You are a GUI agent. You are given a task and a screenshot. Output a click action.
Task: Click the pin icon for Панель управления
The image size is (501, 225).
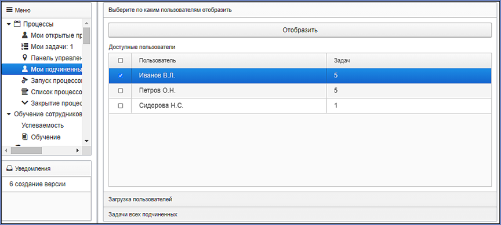pyautogui.click(x=24, y=58)
